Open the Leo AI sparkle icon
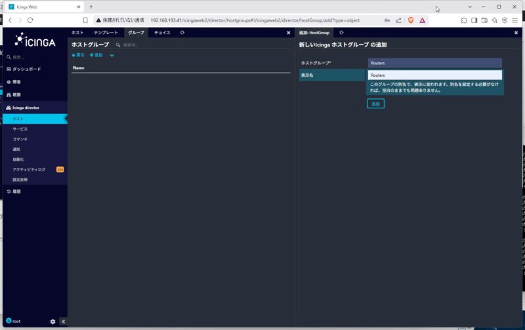 [495, 20]
